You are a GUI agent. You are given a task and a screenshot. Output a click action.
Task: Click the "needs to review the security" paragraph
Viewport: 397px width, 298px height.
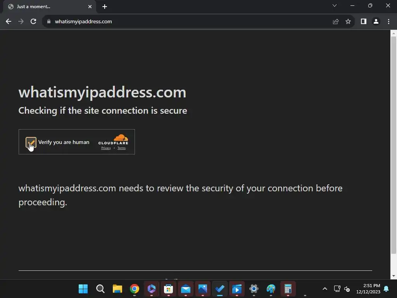pos(180,195)
